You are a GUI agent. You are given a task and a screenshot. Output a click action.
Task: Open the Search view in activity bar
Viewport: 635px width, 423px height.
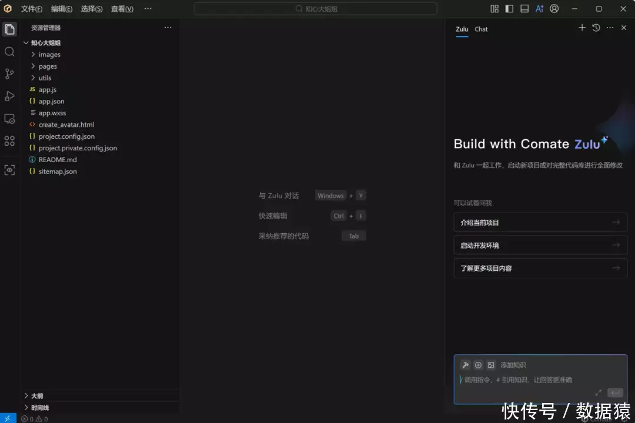coord(9,52)
